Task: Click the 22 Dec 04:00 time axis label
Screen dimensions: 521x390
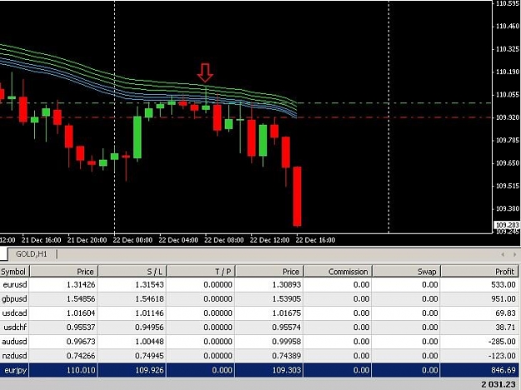Action: tap(178, 240)
